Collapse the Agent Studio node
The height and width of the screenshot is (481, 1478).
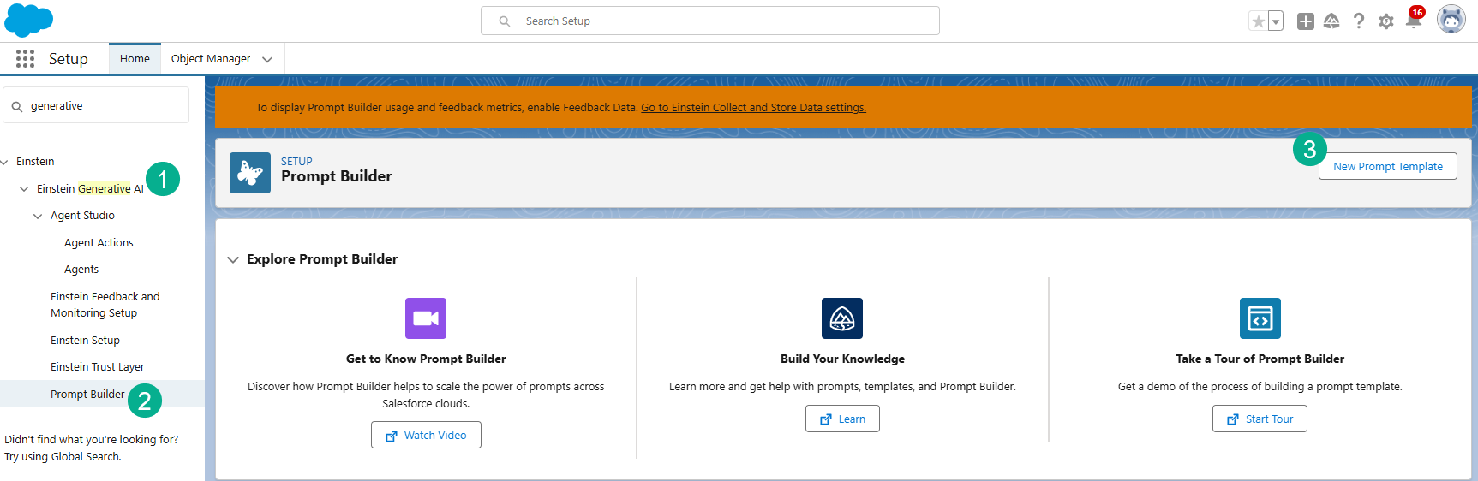[38, 217]
